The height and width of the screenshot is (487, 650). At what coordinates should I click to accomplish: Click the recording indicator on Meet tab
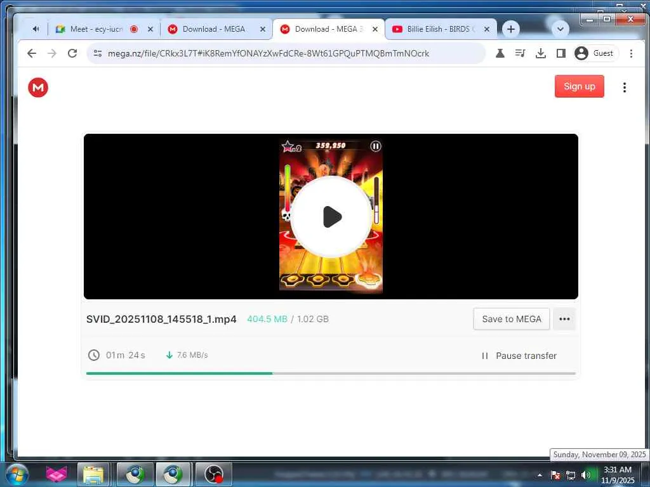pyautogui.click(x=133, y=29)
